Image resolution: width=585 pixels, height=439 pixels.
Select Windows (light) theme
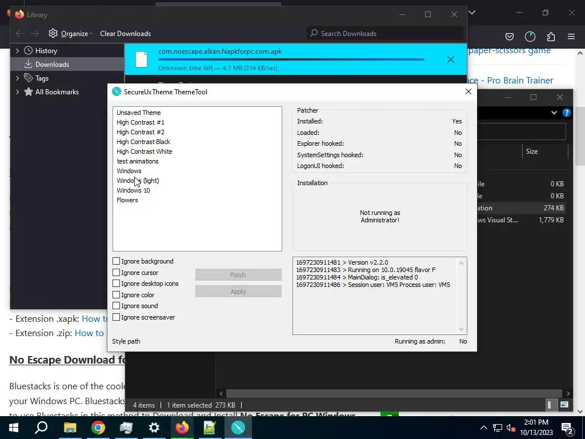(138, 180)
